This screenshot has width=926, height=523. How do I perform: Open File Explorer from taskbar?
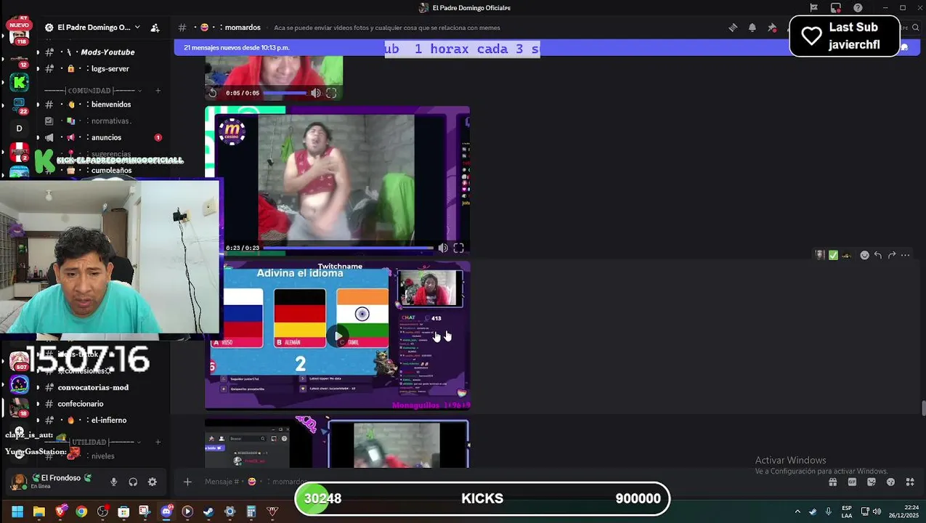[38, 511]
